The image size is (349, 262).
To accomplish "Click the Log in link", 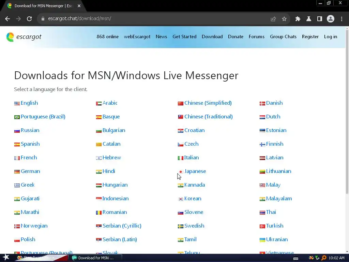I will point(331,37).
